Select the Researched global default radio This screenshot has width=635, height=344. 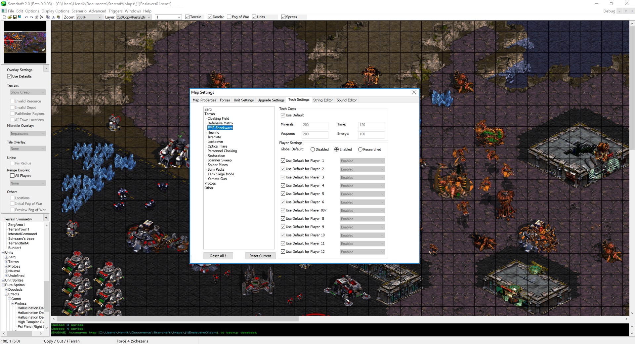[x=360, y=150]
